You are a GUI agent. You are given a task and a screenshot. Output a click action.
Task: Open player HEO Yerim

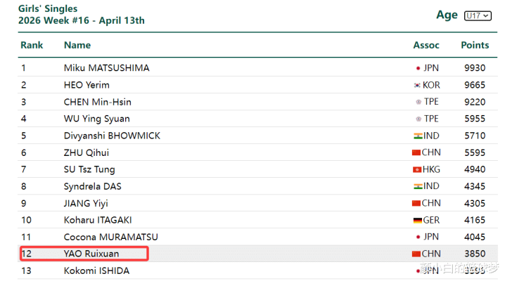[x=87, y=85]
